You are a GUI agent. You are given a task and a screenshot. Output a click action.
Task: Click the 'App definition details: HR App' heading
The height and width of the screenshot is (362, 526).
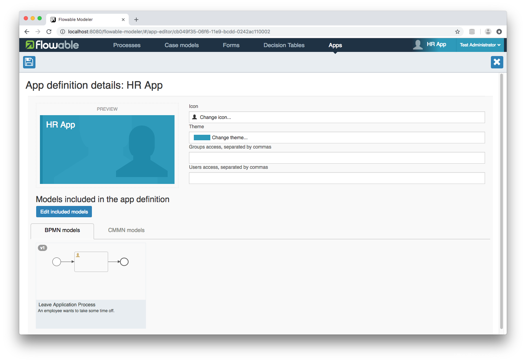94,85
